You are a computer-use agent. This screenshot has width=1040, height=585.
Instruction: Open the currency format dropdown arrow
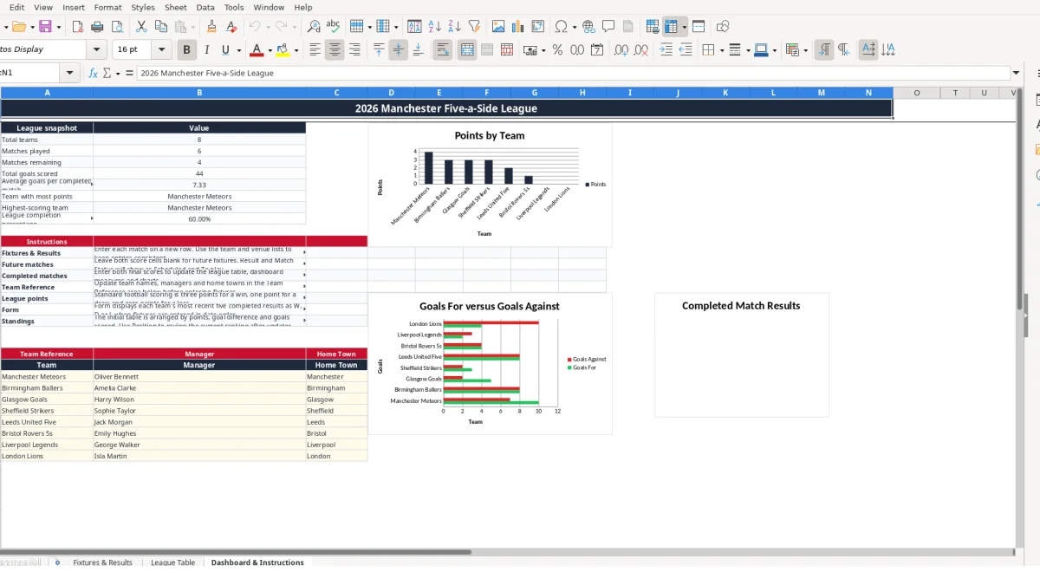[543, 50]
